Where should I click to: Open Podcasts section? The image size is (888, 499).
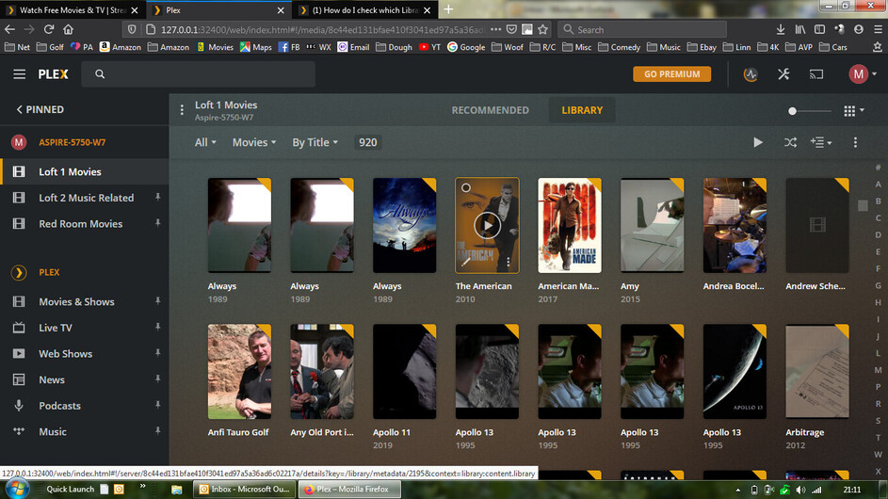click(x=59, y=406)
